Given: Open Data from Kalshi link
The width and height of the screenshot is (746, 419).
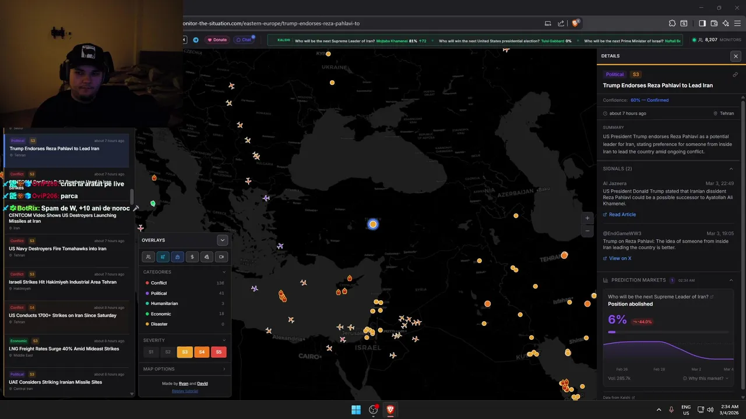Looking at the screenshot, I should point(619,397).
